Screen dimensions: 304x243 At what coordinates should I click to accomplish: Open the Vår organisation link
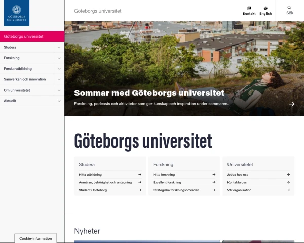coord(239,190)
